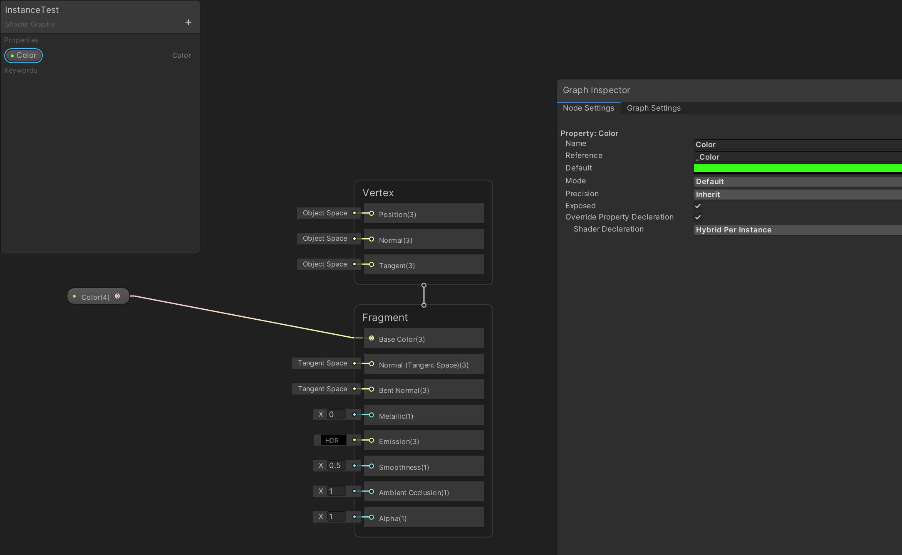Click the plus icon to add a new property
The width and height of the screenshot is (902, 555).
[188, 22]
